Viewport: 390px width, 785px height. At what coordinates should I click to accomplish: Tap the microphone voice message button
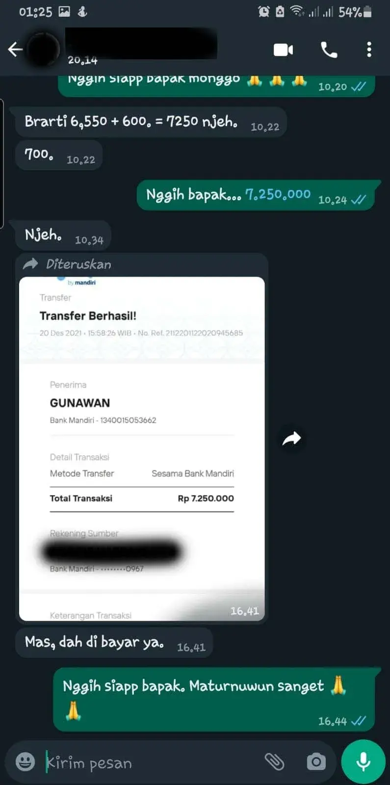point(363,761)
